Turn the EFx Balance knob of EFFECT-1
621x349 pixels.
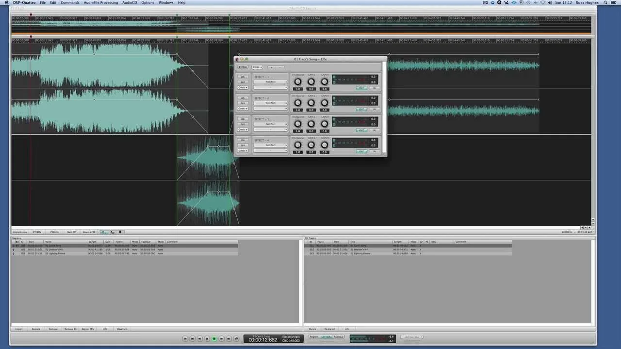pos(297,82)
